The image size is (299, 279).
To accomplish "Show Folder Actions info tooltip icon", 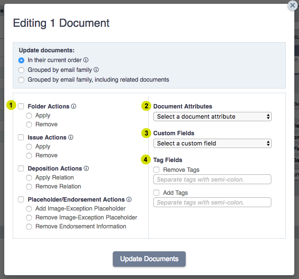I will click(x=74, y=106).
